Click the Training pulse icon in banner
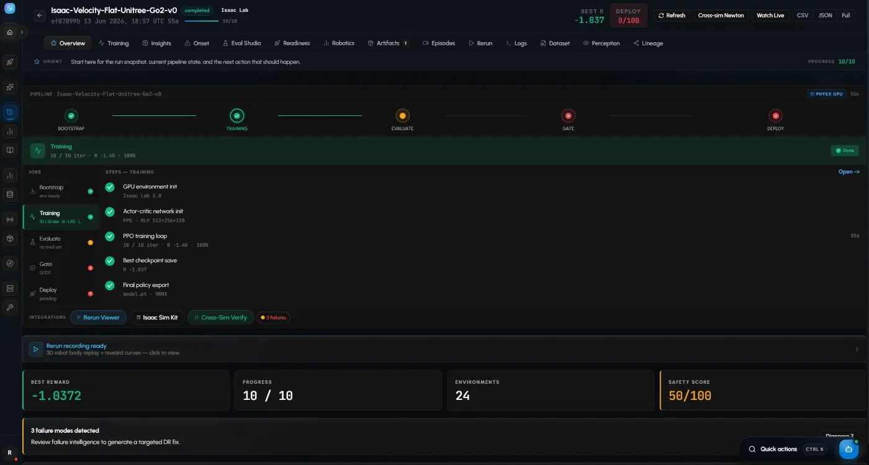 38,151
